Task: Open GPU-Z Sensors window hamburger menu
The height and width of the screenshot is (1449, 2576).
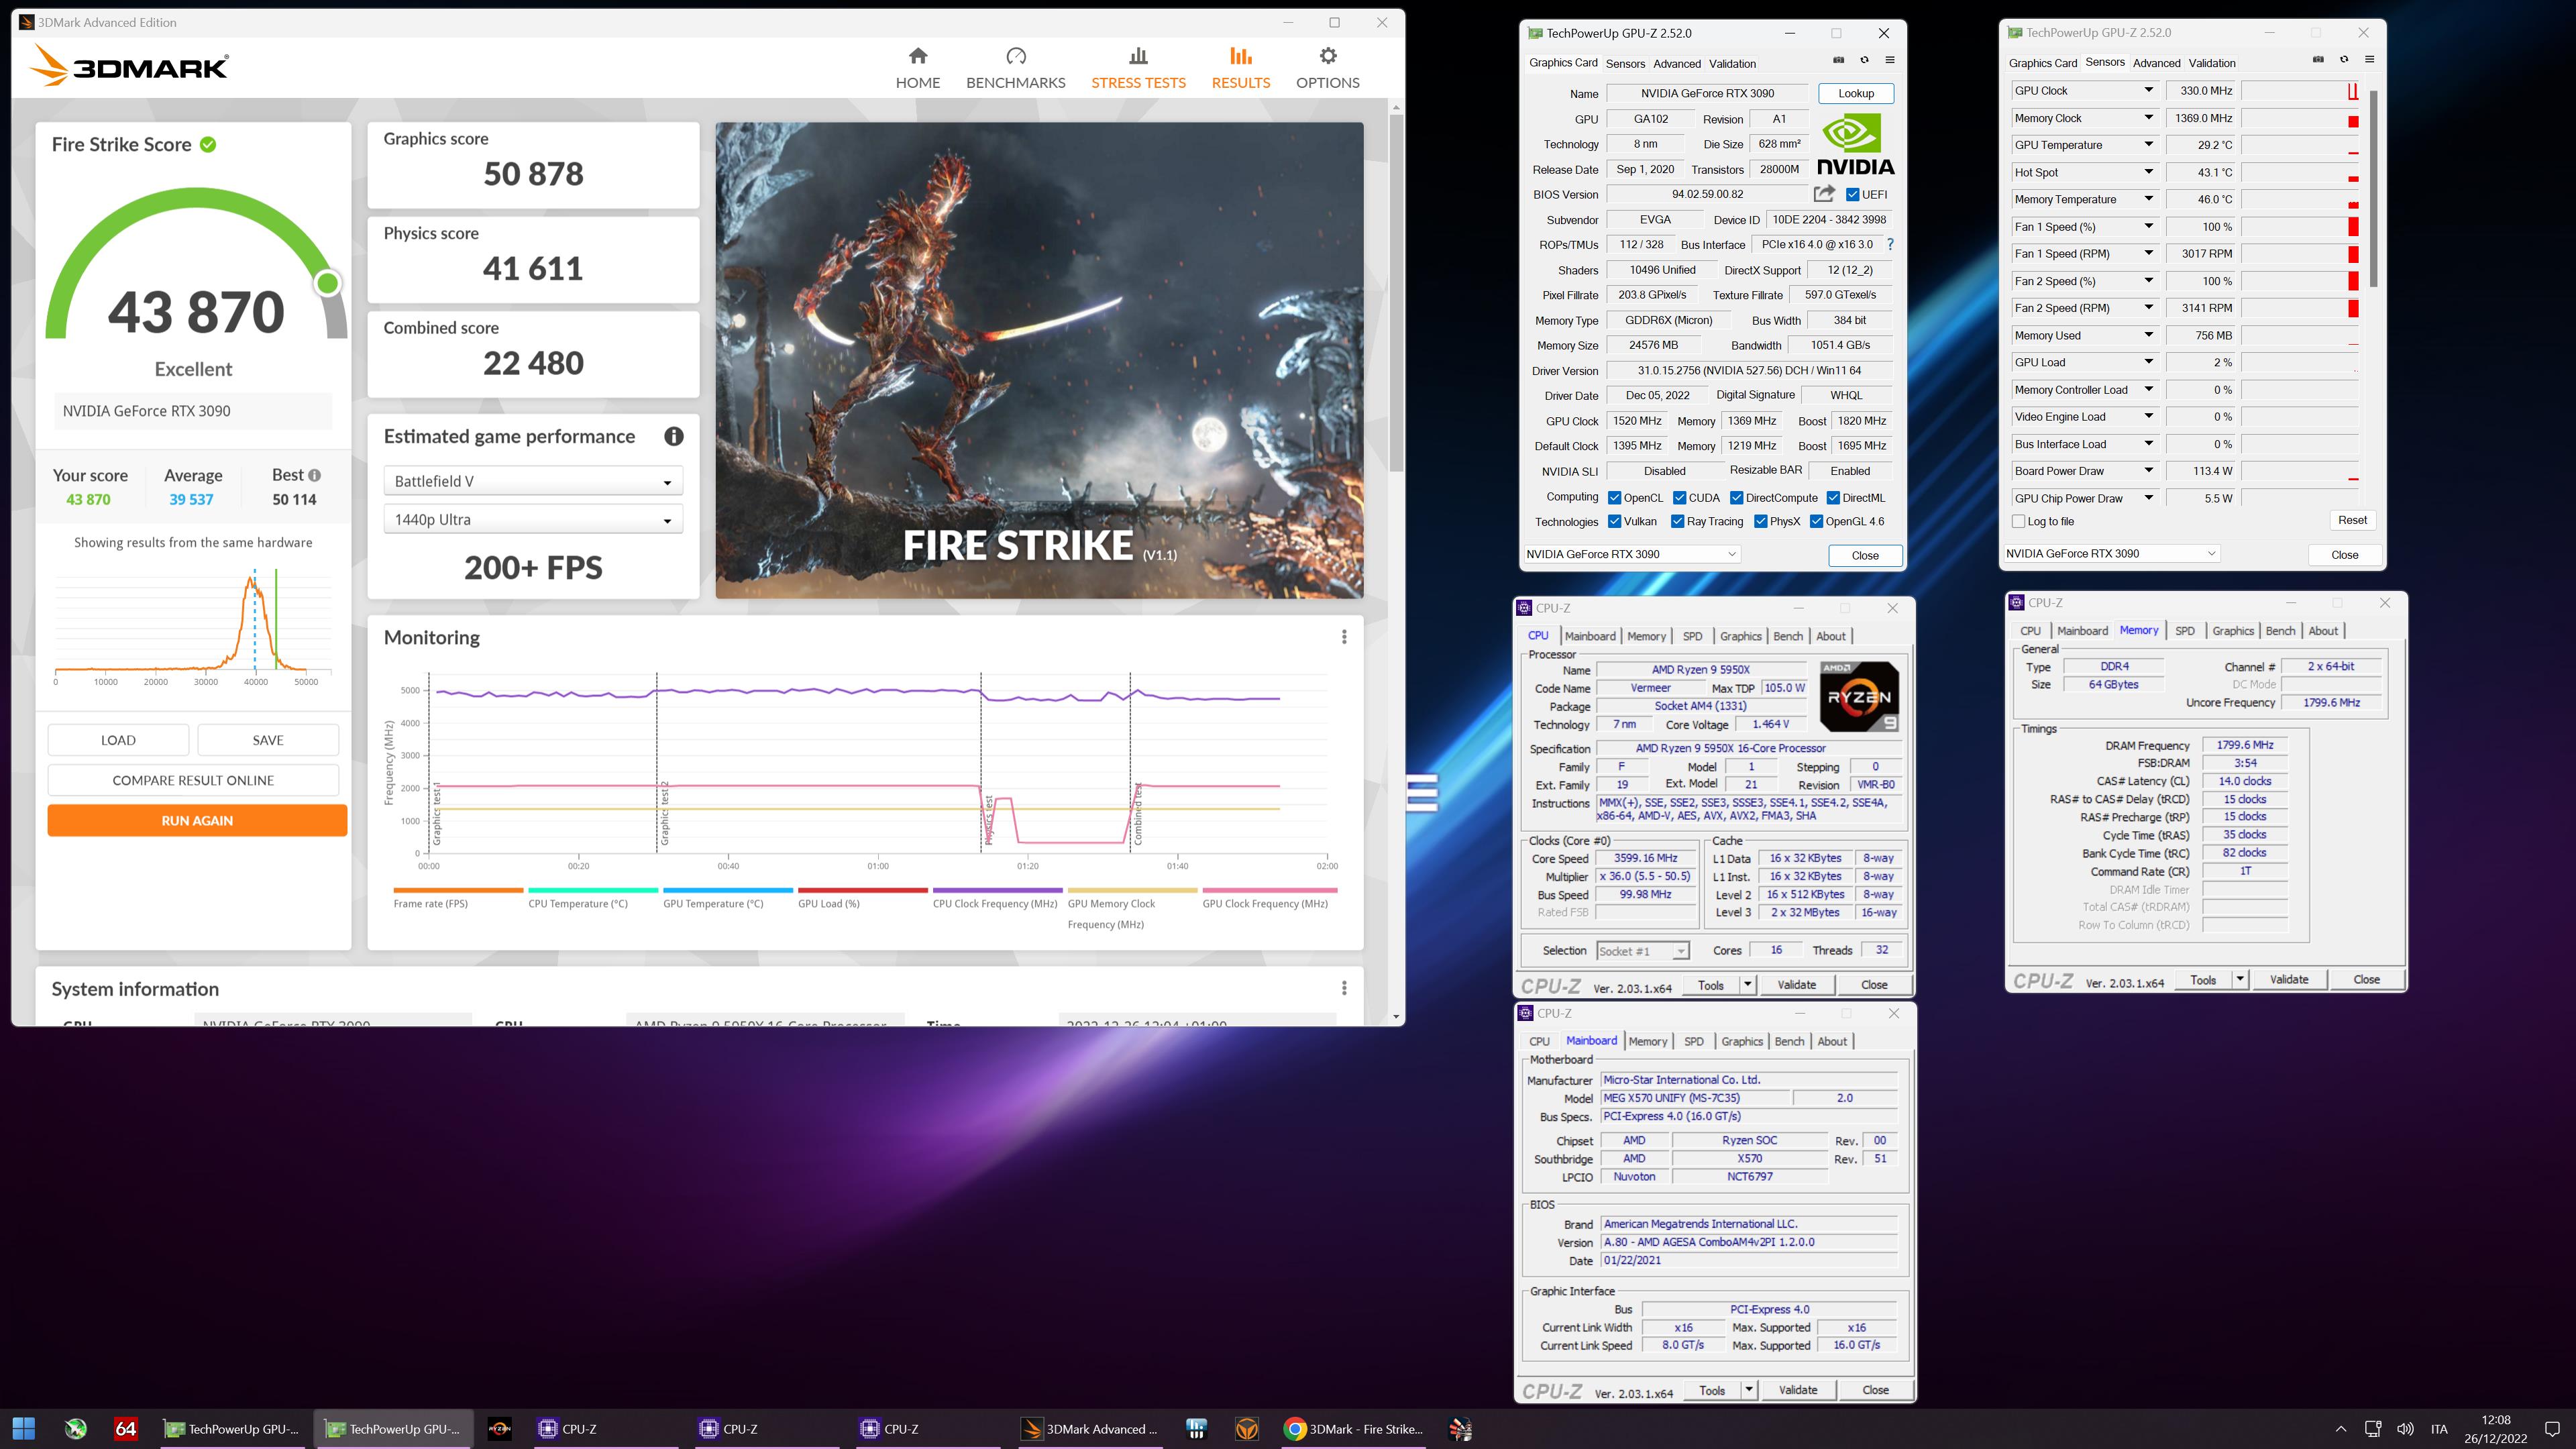Action: (x=2369, y=60)
